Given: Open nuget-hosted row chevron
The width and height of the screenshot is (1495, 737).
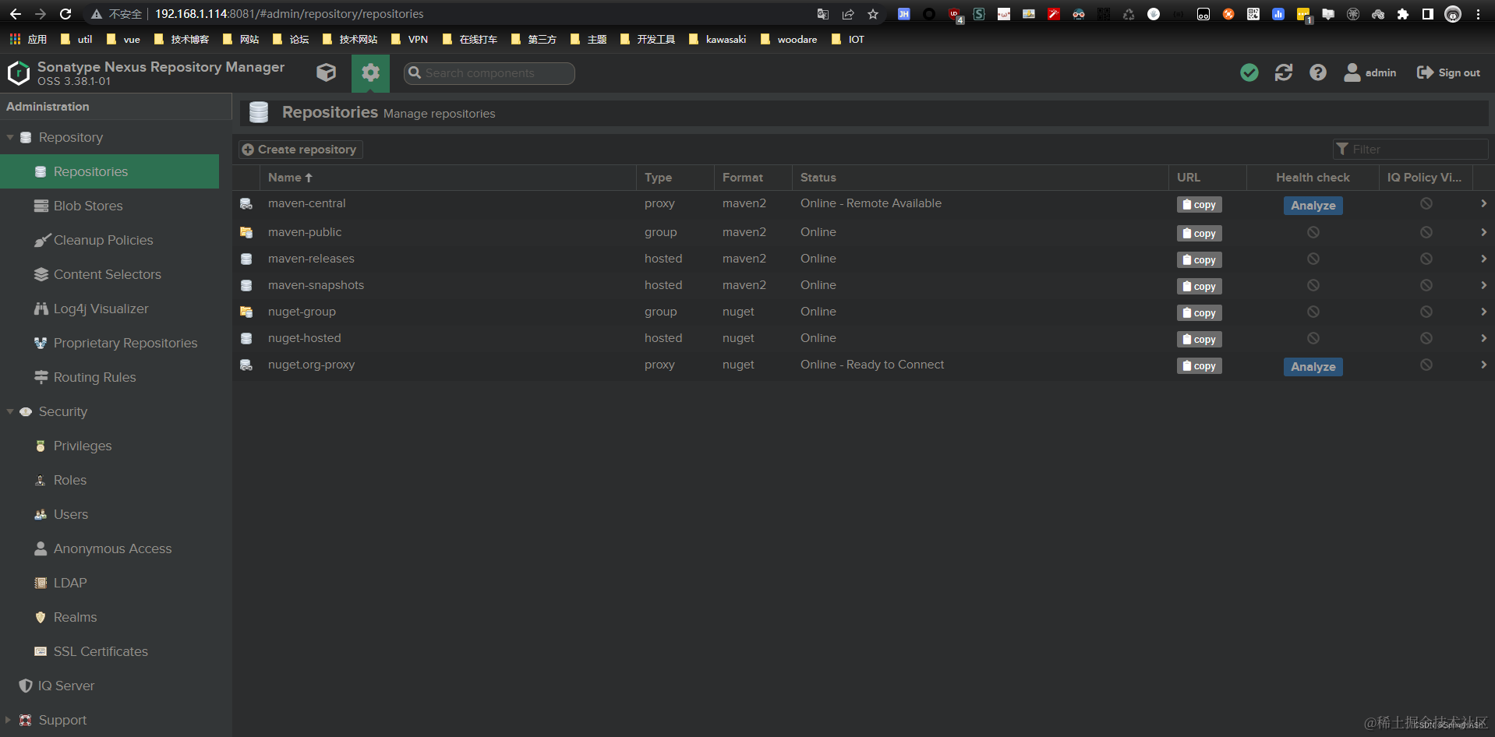Looking at the screenshot, I should [1483, 338].
